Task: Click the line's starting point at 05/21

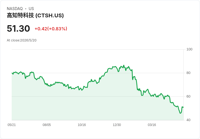Action: point(12,73)
